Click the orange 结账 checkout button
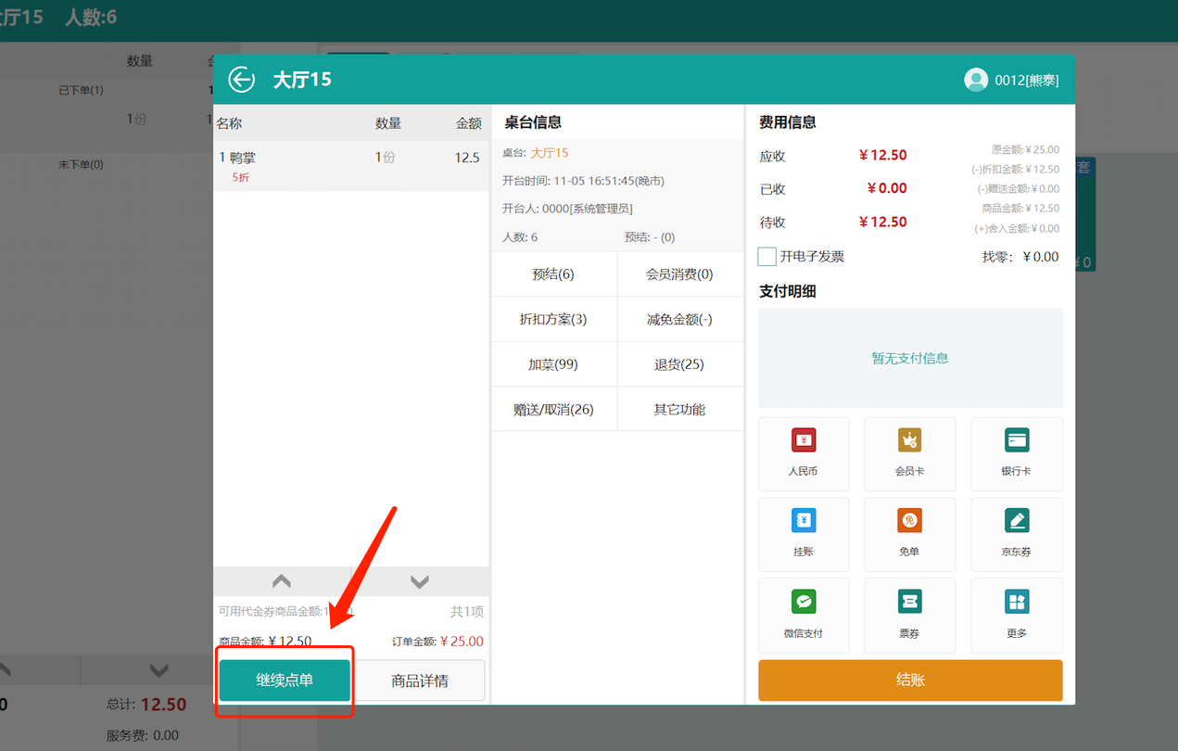Image resolution: width=1178 pixels, height=751 pixels. coord(910,680)
